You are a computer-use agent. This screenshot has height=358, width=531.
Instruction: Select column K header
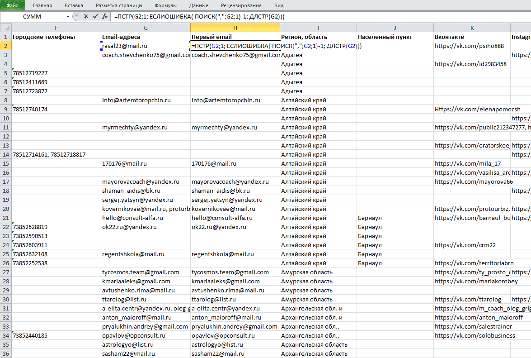tap(472, 28)
